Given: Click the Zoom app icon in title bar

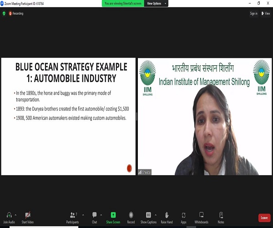Looking at the screenshot, I should pyautogui.click(x=2, y=4).
